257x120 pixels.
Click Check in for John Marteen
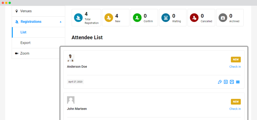(x=235, y=109)
